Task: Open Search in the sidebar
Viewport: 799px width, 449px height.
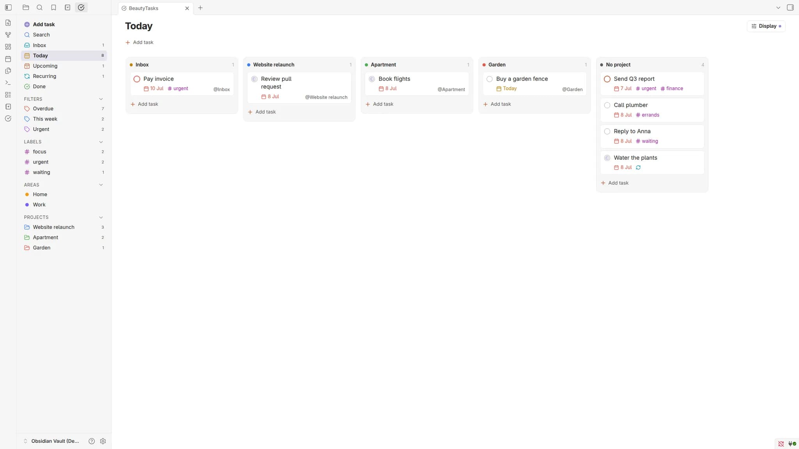Action: click(64, 35)
